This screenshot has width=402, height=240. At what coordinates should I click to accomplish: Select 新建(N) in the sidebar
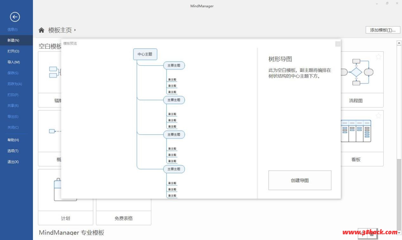[16, 40]
